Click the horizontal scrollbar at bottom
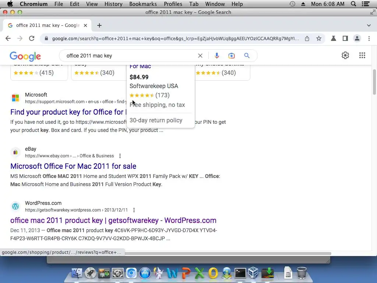The height and width of the screenshot is (283, 377). [x=228, y=254]
